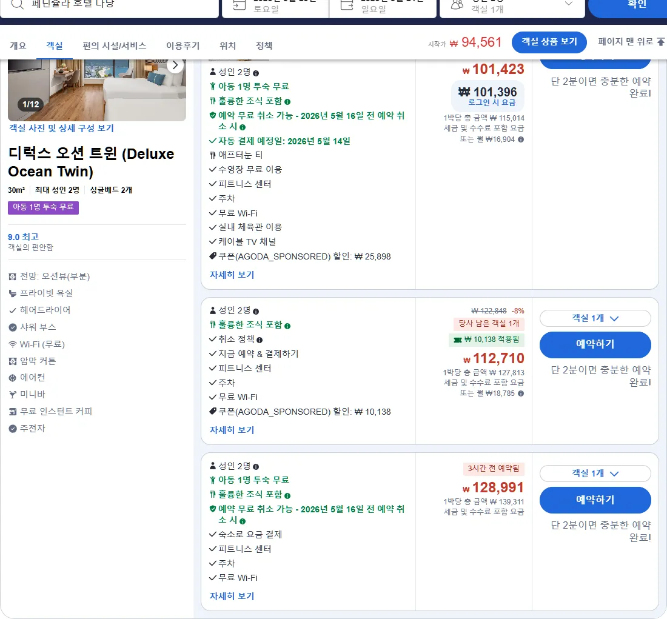Open the check-out calendar icon

[347, 4]
